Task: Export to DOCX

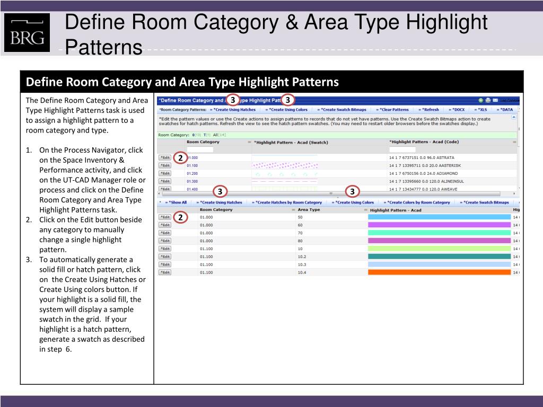Action: coord(459,110)
